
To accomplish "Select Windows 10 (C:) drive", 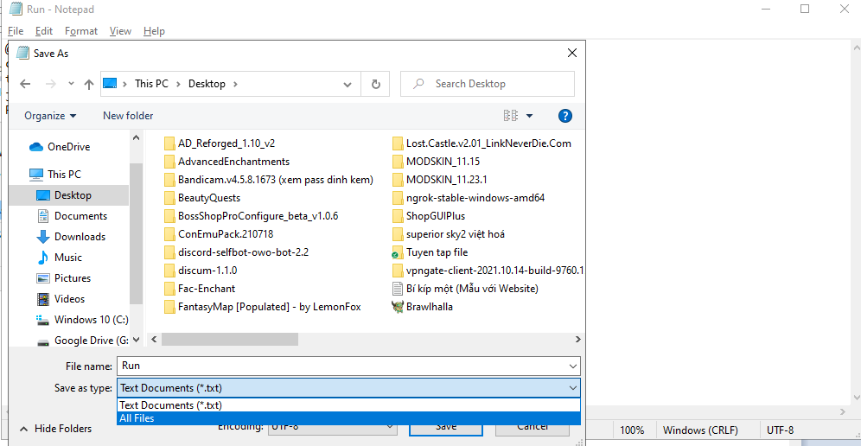I will coord(82,320).
